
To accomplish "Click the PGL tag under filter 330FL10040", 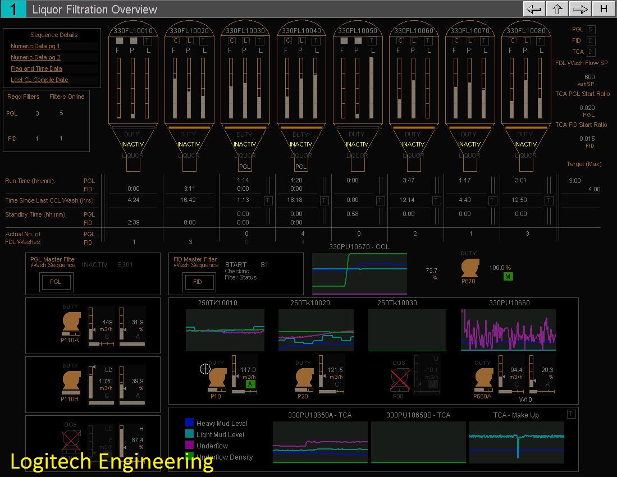I will pyautogui.click(x=301, y=167).
